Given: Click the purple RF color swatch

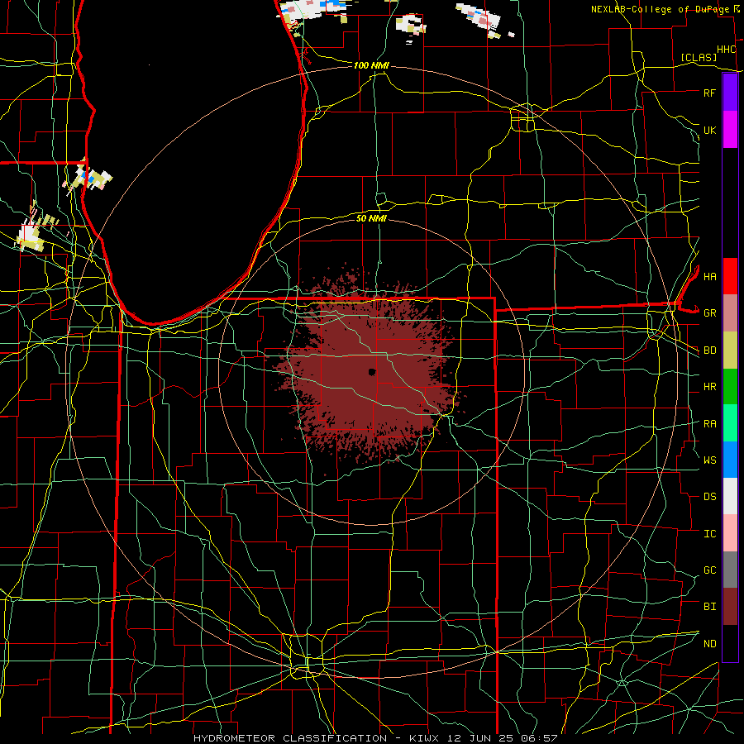Looking at the screenshot, I should coord(730,93).
